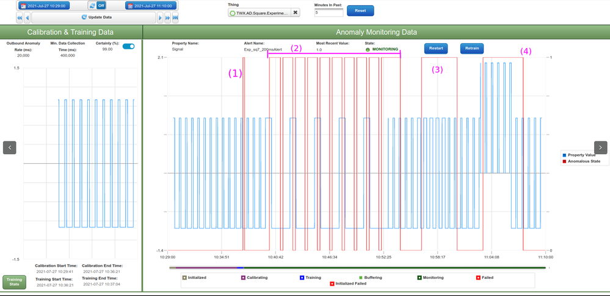
Task: Click the auto-refresh cycle icon
Action: [92, 5]
